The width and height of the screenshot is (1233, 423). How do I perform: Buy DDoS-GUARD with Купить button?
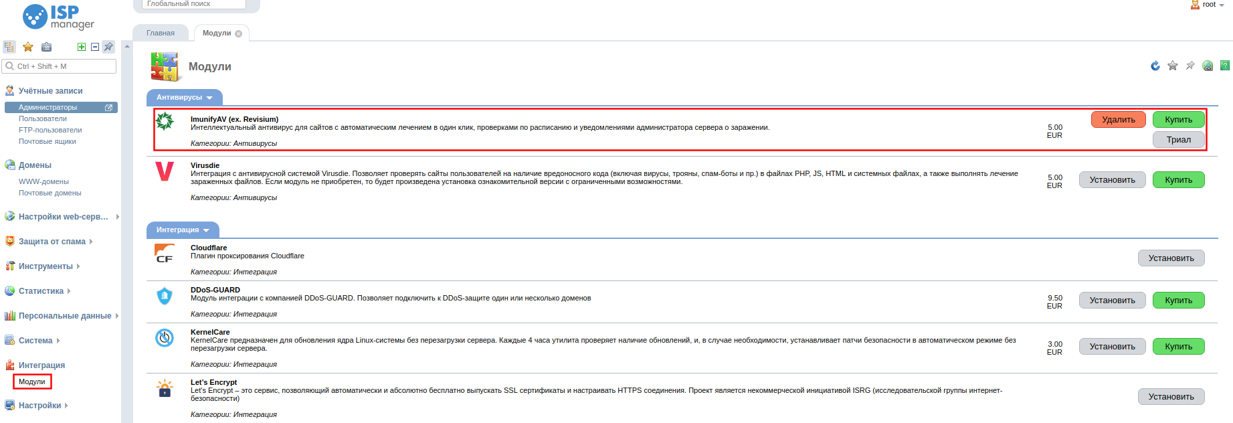tap(1178, 301)
